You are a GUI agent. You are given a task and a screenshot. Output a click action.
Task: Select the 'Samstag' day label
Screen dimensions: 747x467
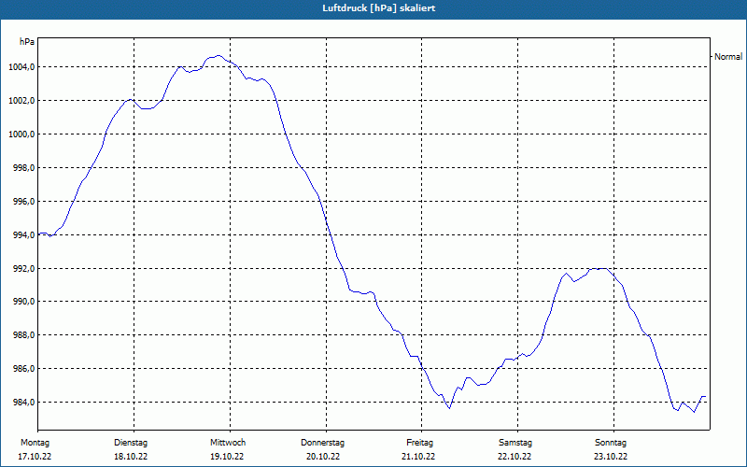515,443
